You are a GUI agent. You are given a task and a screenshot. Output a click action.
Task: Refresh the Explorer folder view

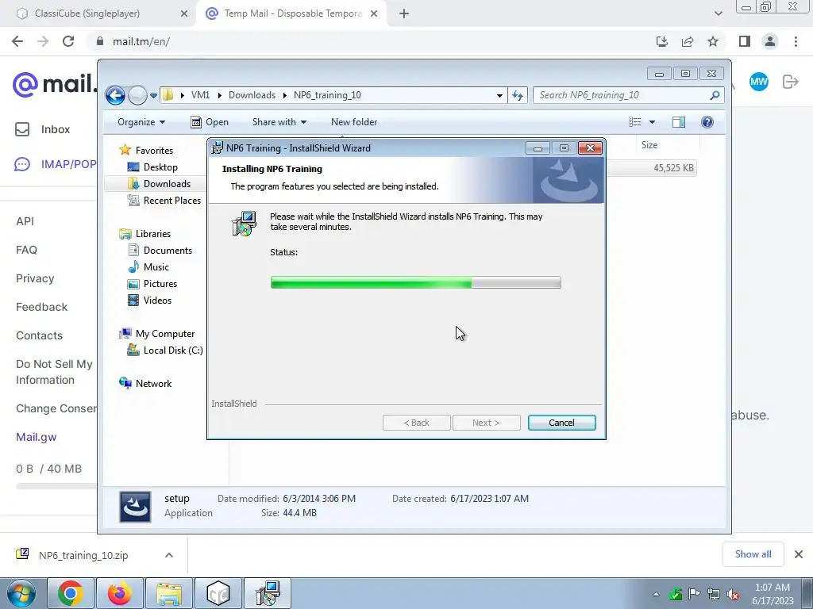click(x=518, y=95)
